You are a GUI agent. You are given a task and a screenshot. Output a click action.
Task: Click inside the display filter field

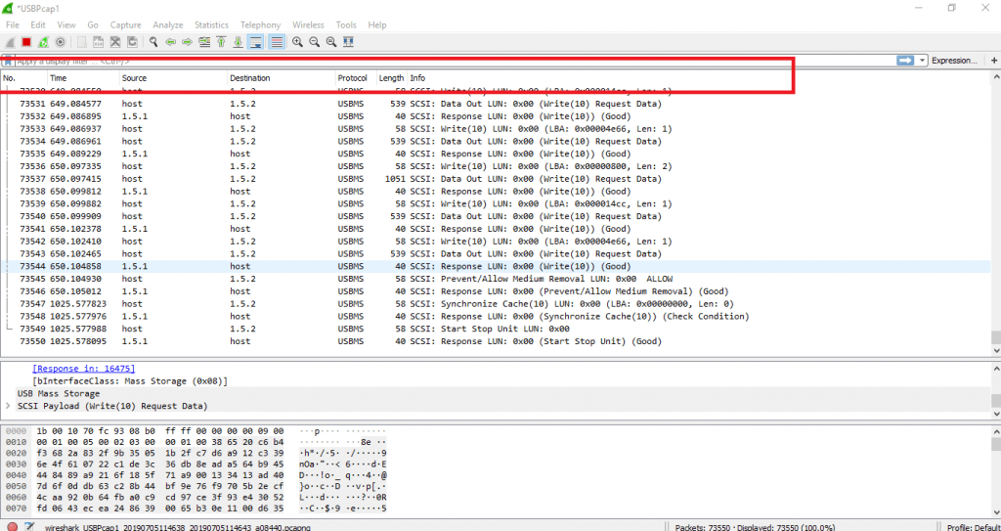tap(440, 61)
